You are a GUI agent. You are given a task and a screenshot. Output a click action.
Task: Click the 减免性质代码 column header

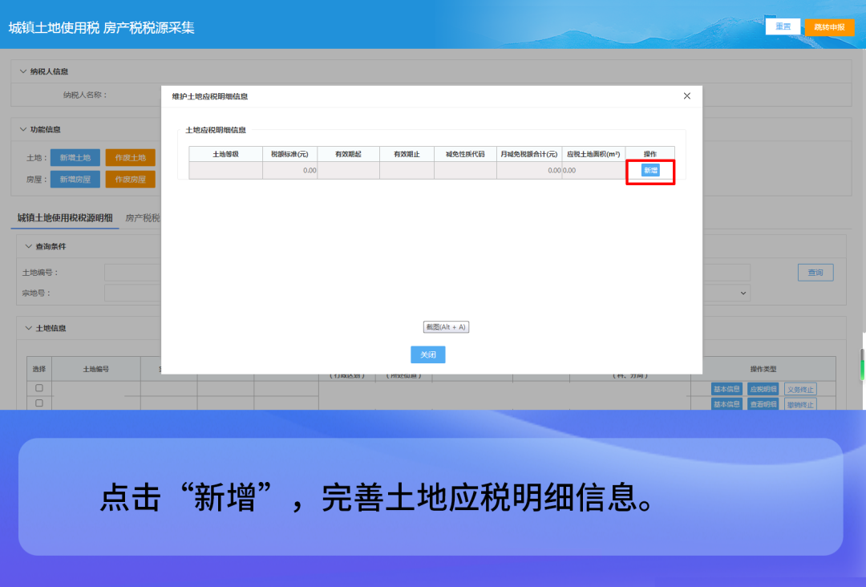pyautogui.click(x=465, y=154)
